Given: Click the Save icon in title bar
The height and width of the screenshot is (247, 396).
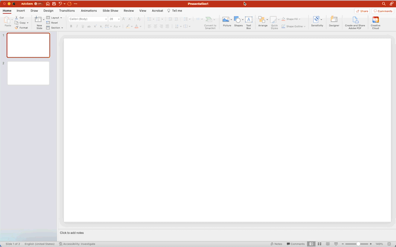Looking at the screenshot, I should coord(54,4).
